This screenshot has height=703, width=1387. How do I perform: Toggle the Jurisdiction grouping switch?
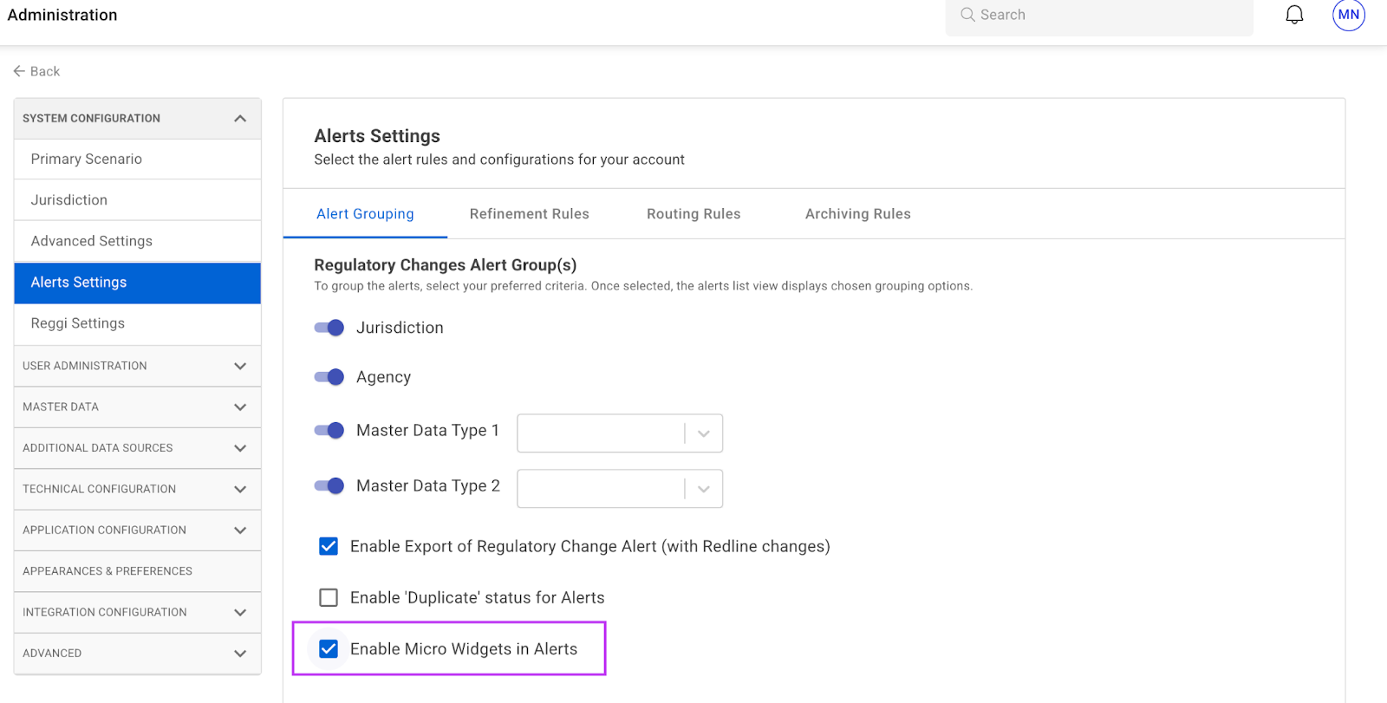(329, 328)
